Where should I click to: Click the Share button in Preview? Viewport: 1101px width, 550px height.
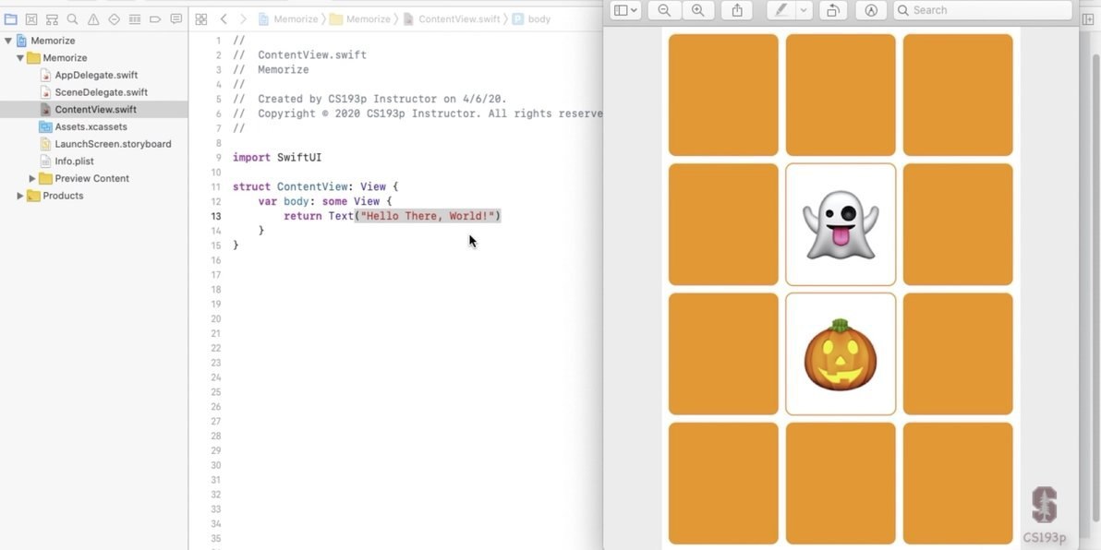(x=737, y=10)
